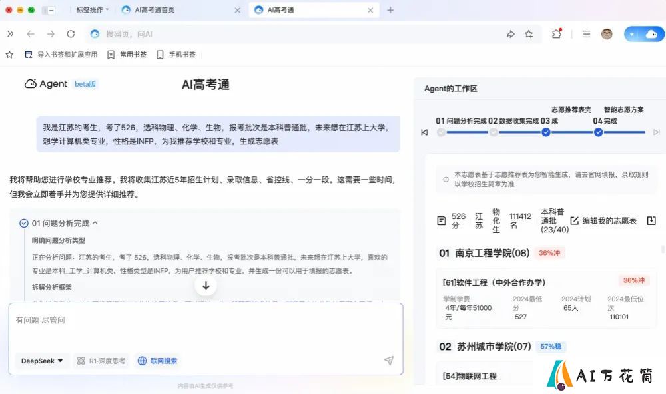Open 01 南京工程学院(08) entry
Screen dimensions: 666x394
(x=484, y=253)
